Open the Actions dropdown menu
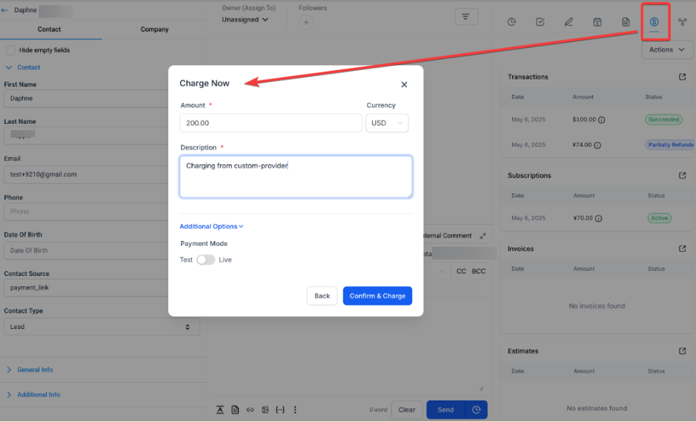 pos(667,49)
